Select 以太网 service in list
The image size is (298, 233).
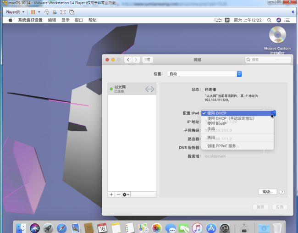click(x=132, y=89)
